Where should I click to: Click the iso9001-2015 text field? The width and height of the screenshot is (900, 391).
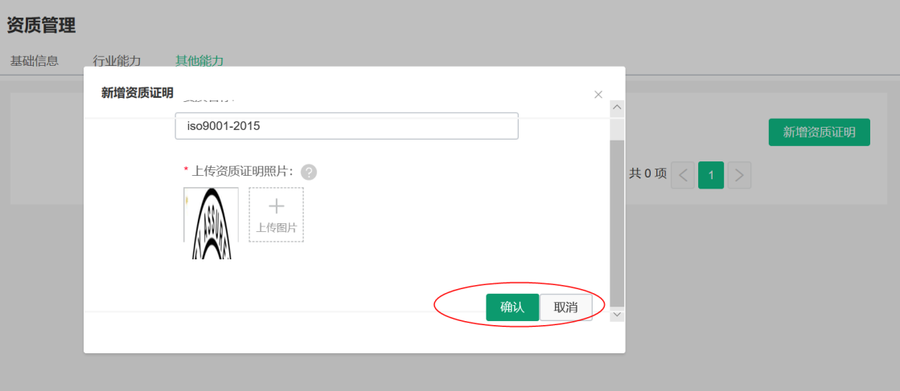click(347, 126)
